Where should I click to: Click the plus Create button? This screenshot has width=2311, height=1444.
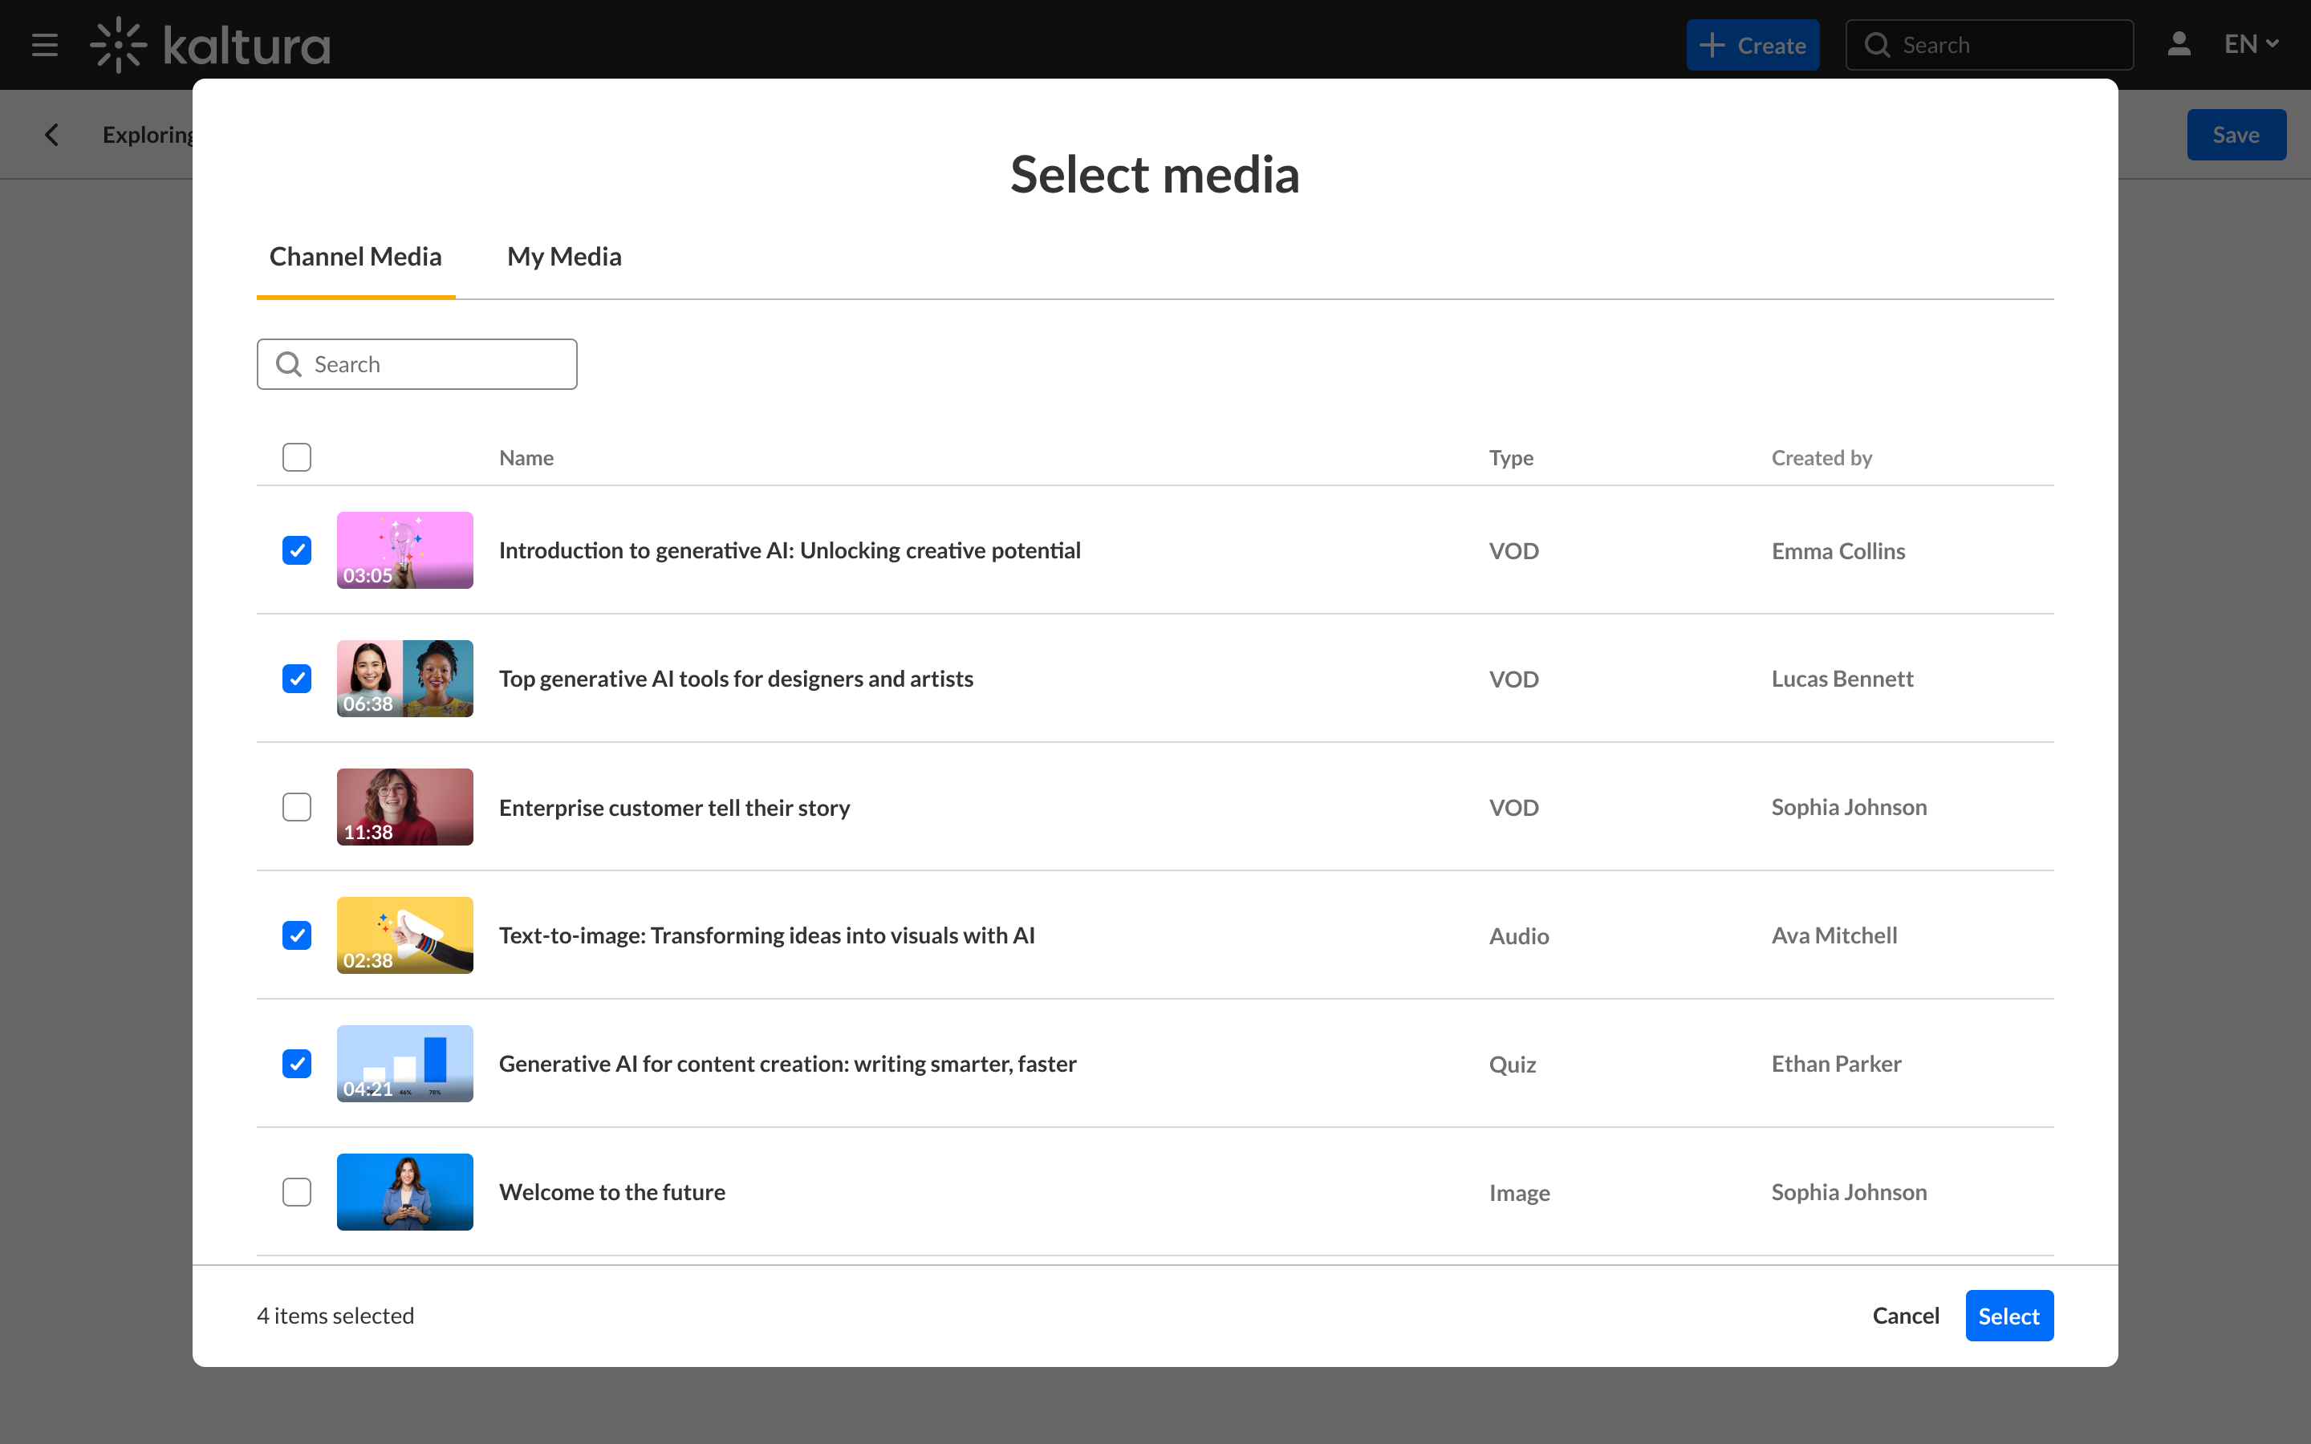pos(1753,45)
